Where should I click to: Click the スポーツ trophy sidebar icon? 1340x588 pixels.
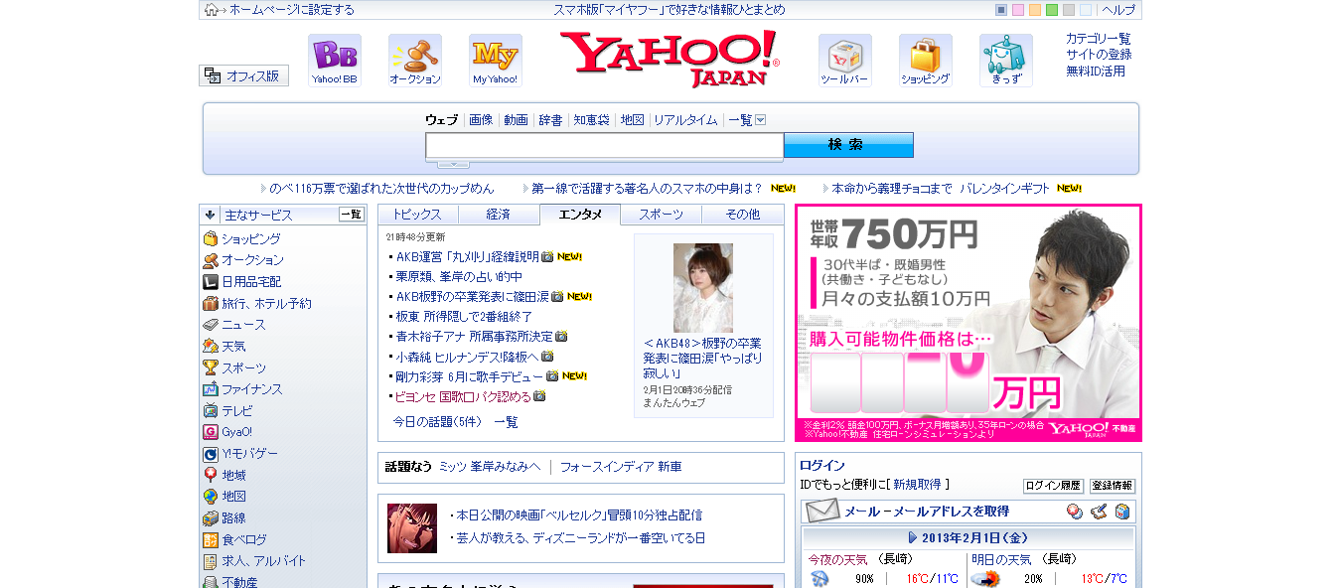(211, 367)
